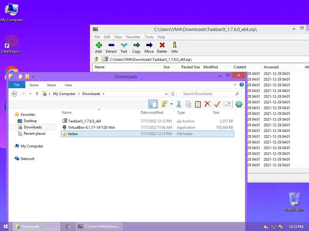Image resolution: width=309 pixels, height=231 pixels.
Task: Click the Paste clipboard icon
Action: pyautogui.click(x=198, y=104)
